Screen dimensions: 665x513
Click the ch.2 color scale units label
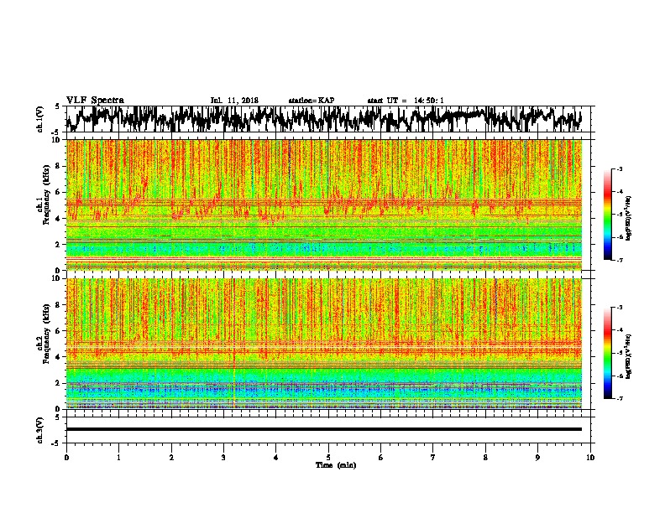click(629, 356)
